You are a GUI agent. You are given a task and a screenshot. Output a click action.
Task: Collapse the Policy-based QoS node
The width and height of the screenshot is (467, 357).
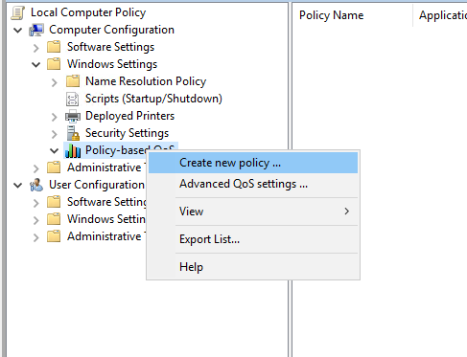(x=55, y=150)
